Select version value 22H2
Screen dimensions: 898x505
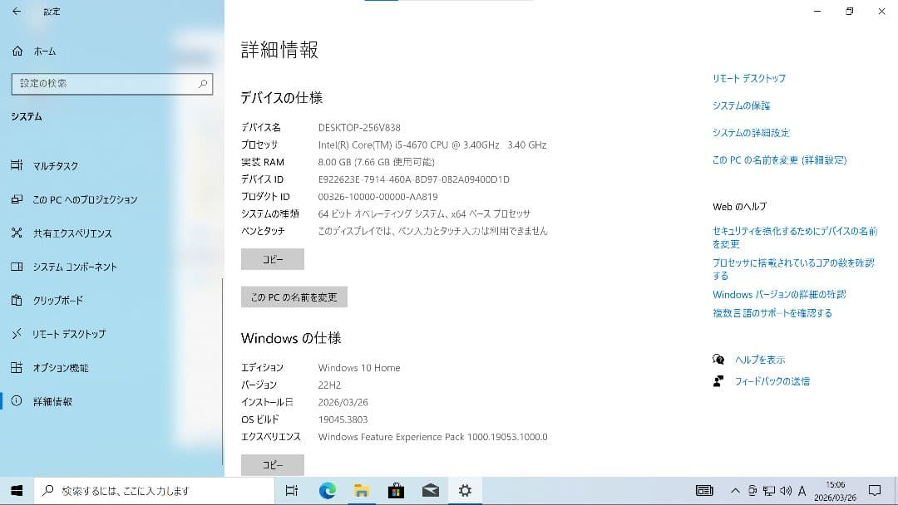click(x=329, y=385)
